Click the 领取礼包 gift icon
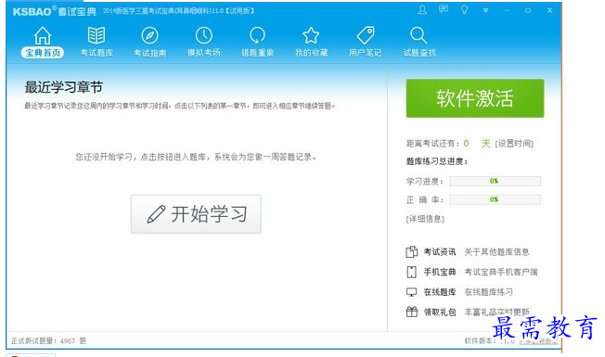The height and width of the screenshot is (357, 605). [x=412, y=312]
